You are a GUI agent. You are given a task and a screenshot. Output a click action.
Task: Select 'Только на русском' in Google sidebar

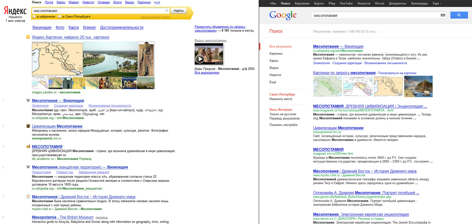pos(283,114)
